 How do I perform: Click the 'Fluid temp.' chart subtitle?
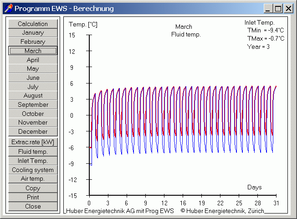pos(186,35)
